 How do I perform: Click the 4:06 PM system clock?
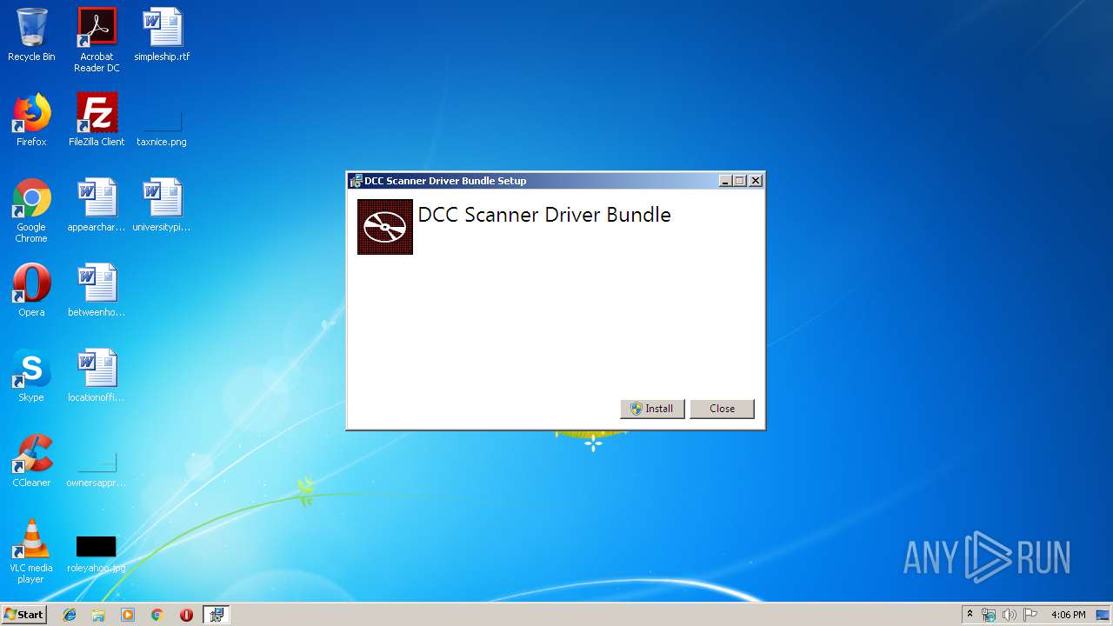pos(1068,615)
